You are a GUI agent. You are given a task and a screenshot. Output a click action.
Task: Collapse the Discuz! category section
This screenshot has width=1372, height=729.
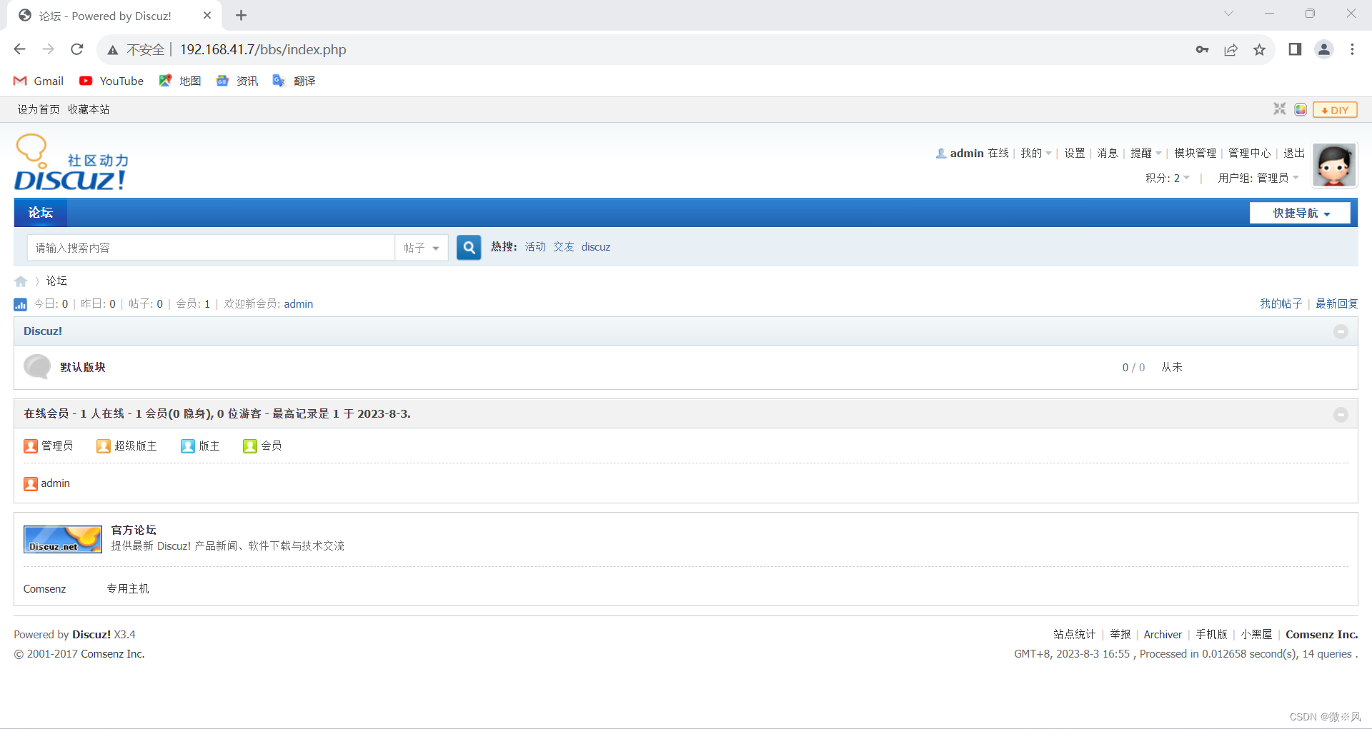(1341, 331)
